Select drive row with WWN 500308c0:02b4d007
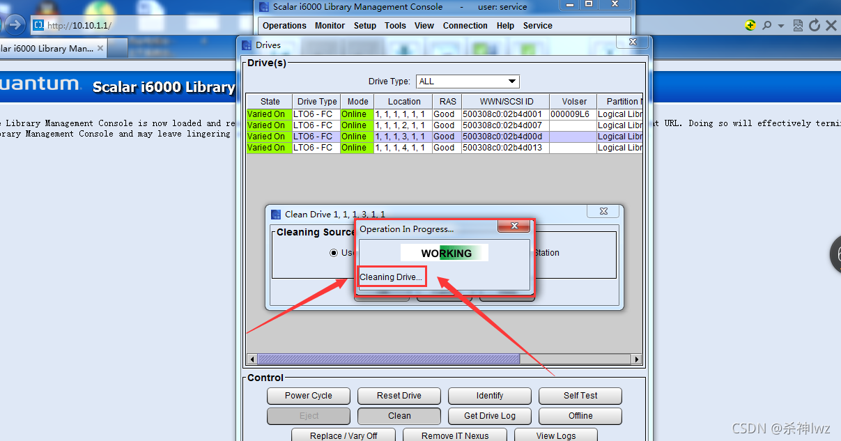Viewport: 841px width, 441px height. [x=444, y=125]
